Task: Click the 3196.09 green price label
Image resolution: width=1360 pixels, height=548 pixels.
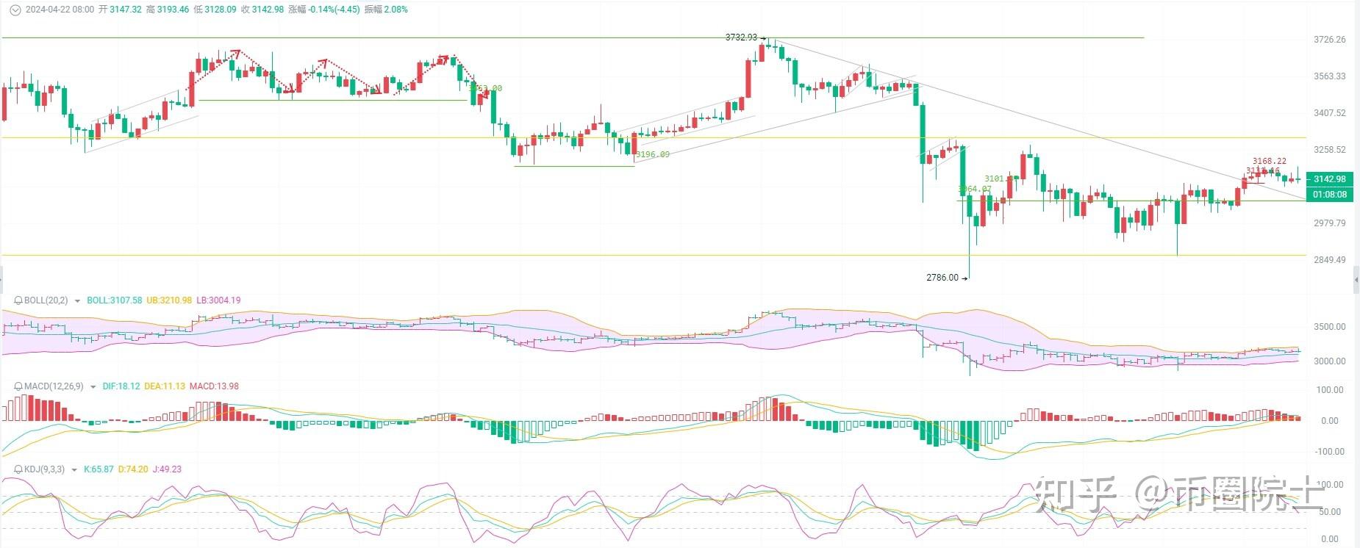Action: click(x=653, y=154)
